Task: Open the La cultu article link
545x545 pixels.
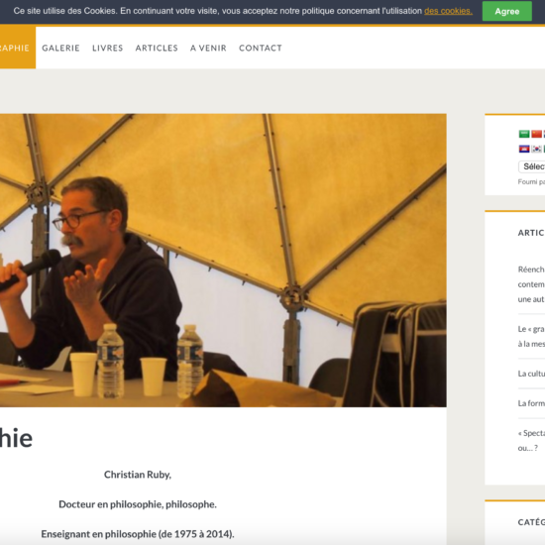Action: coord(531,374)
